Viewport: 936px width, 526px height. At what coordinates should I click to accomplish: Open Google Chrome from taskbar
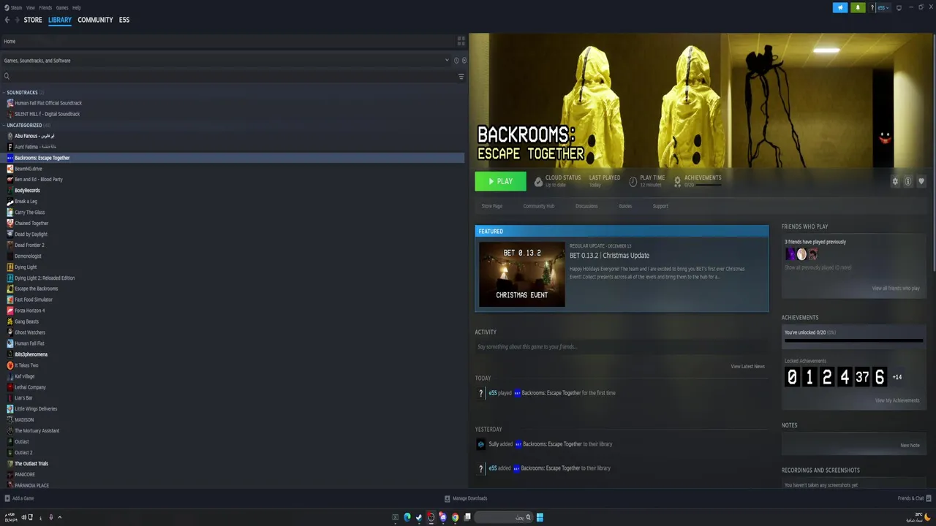point(455,517)
